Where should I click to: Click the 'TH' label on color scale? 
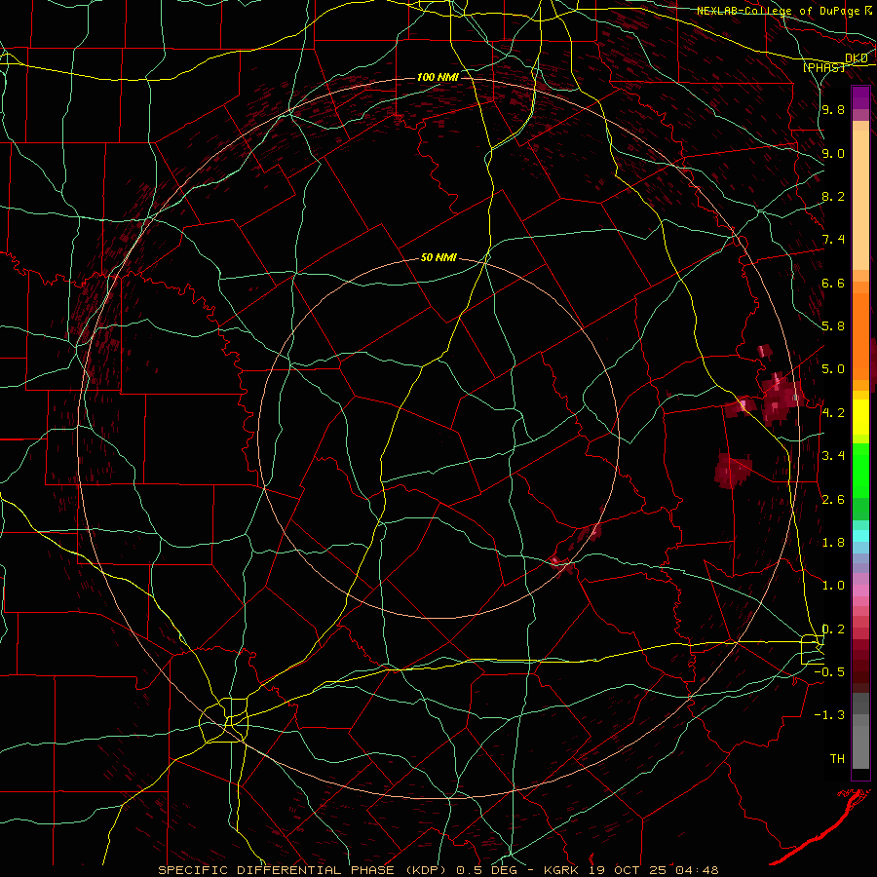click(837, 758)
